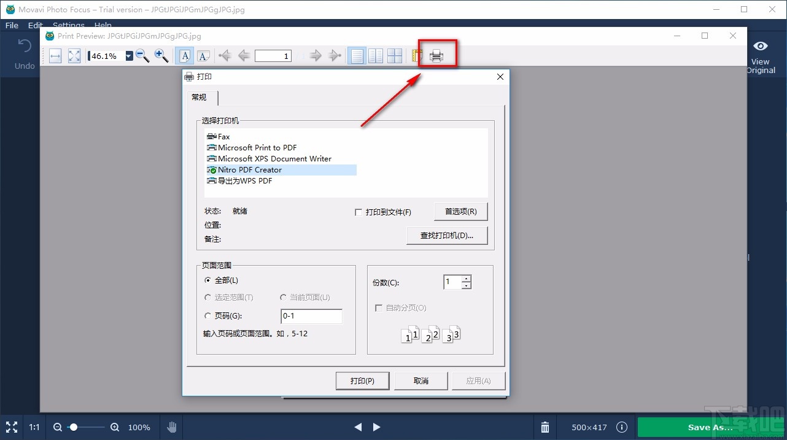Click the page range field showing 0-1
The width and height of the screenshot is (787, 440).
coord(311,316)
